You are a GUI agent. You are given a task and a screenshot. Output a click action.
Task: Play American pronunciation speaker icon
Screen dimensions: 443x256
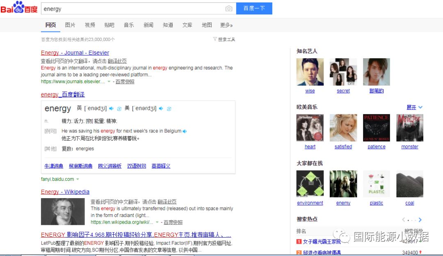(161, 108)
